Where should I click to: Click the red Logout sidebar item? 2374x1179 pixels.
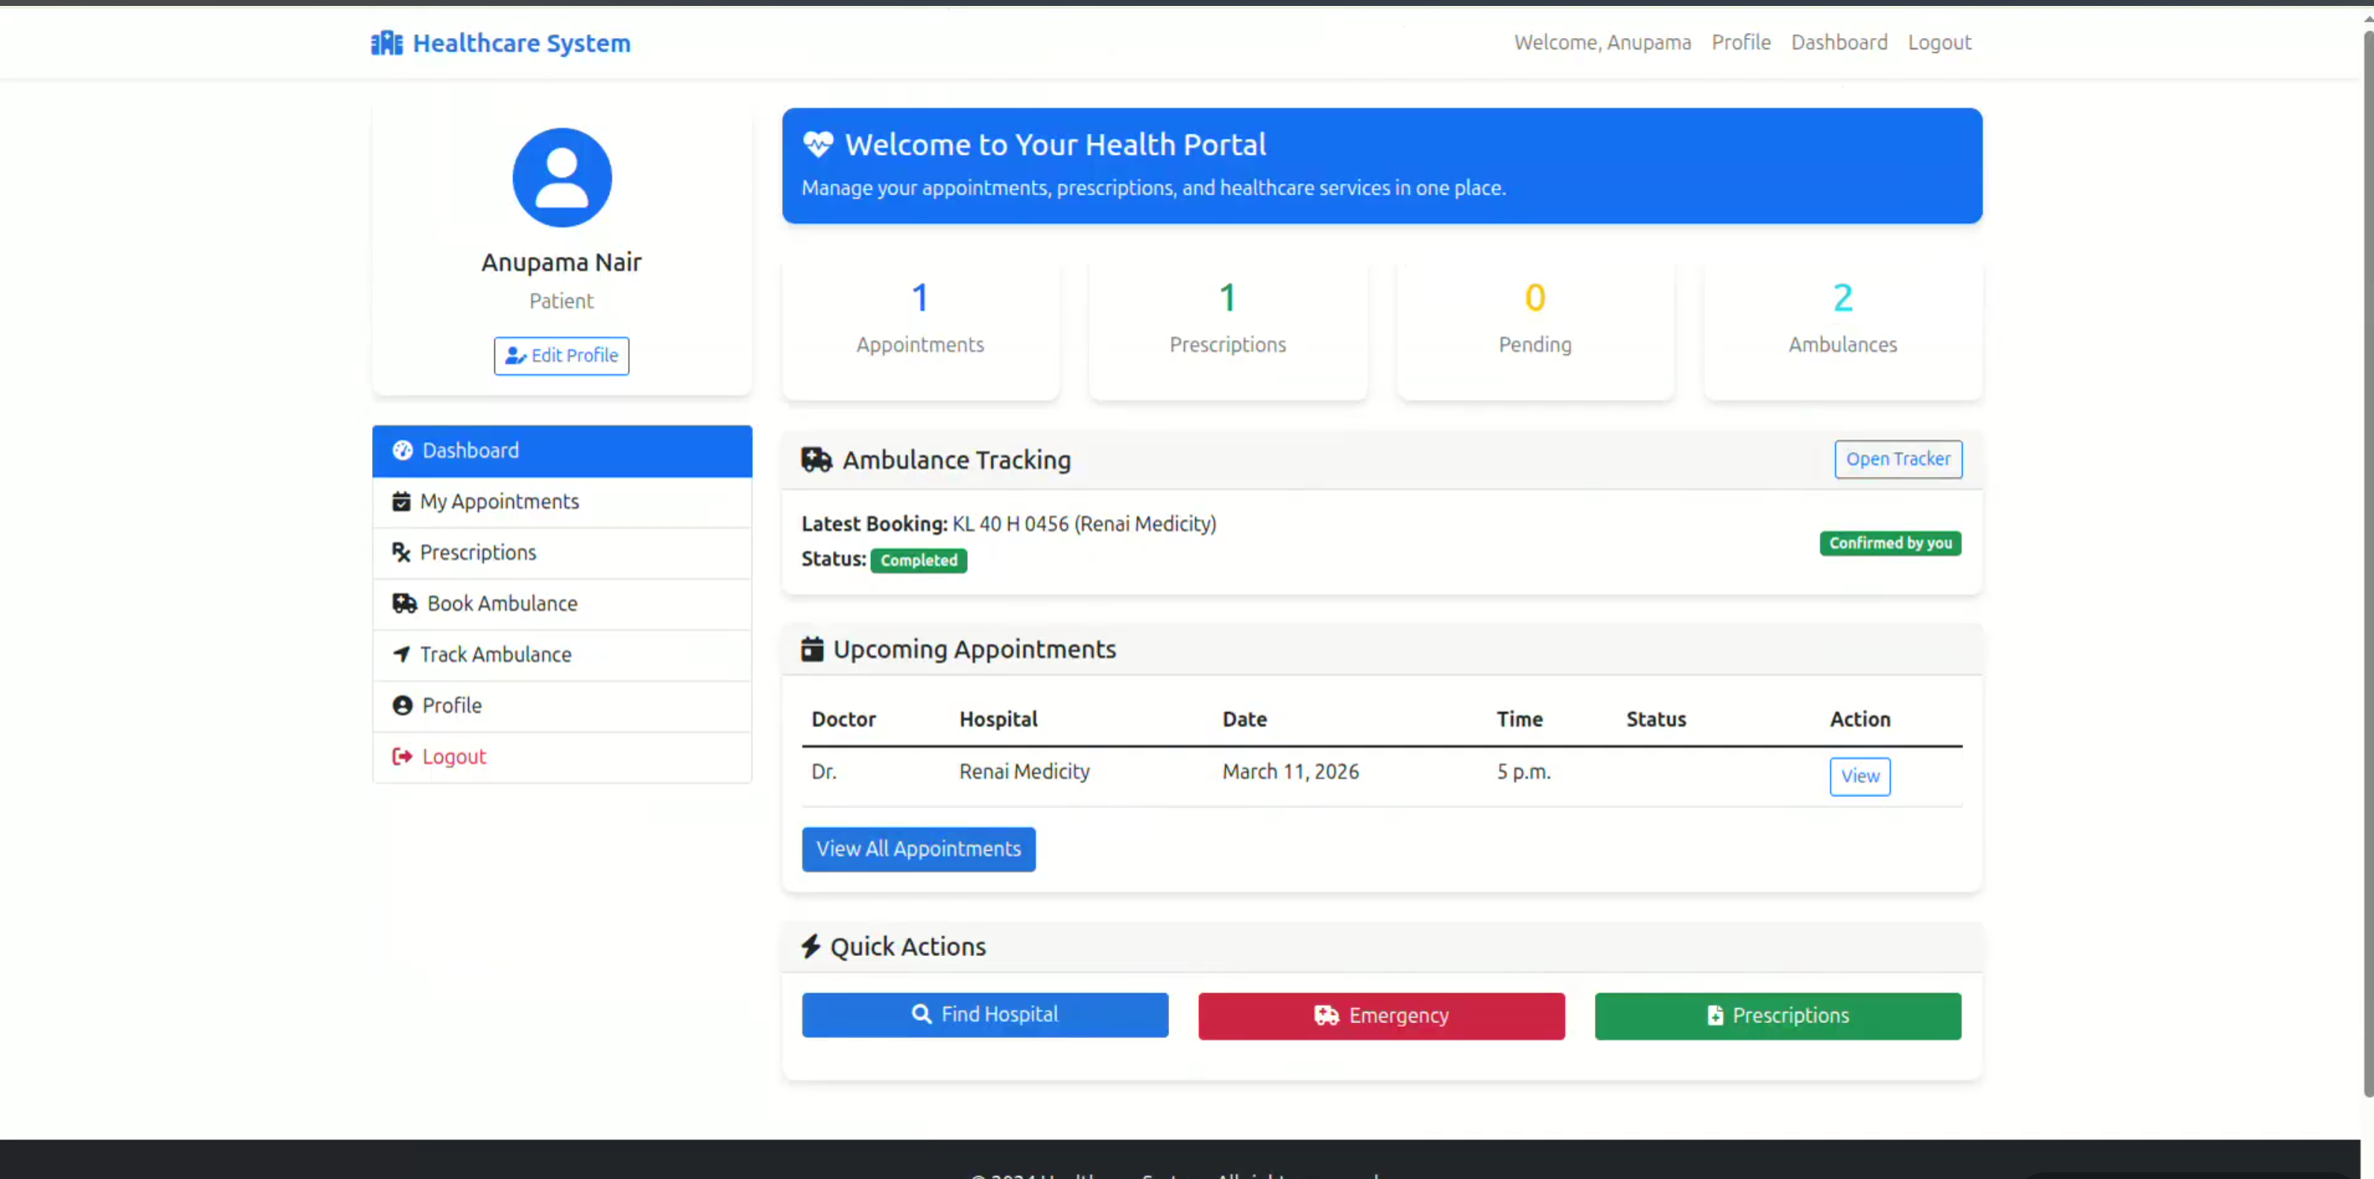(x=561, y=757)
